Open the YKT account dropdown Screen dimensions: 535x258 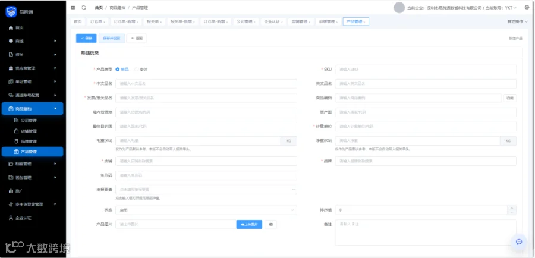[511, 8]
